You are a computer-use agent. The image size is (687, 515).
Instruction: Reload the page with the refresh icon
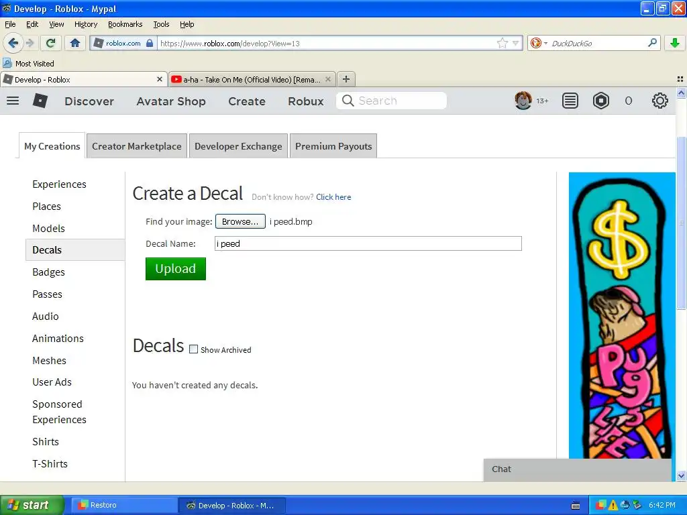tap(50, 43)
